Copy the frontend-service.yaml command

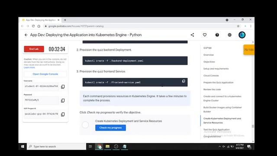(184, 81)
